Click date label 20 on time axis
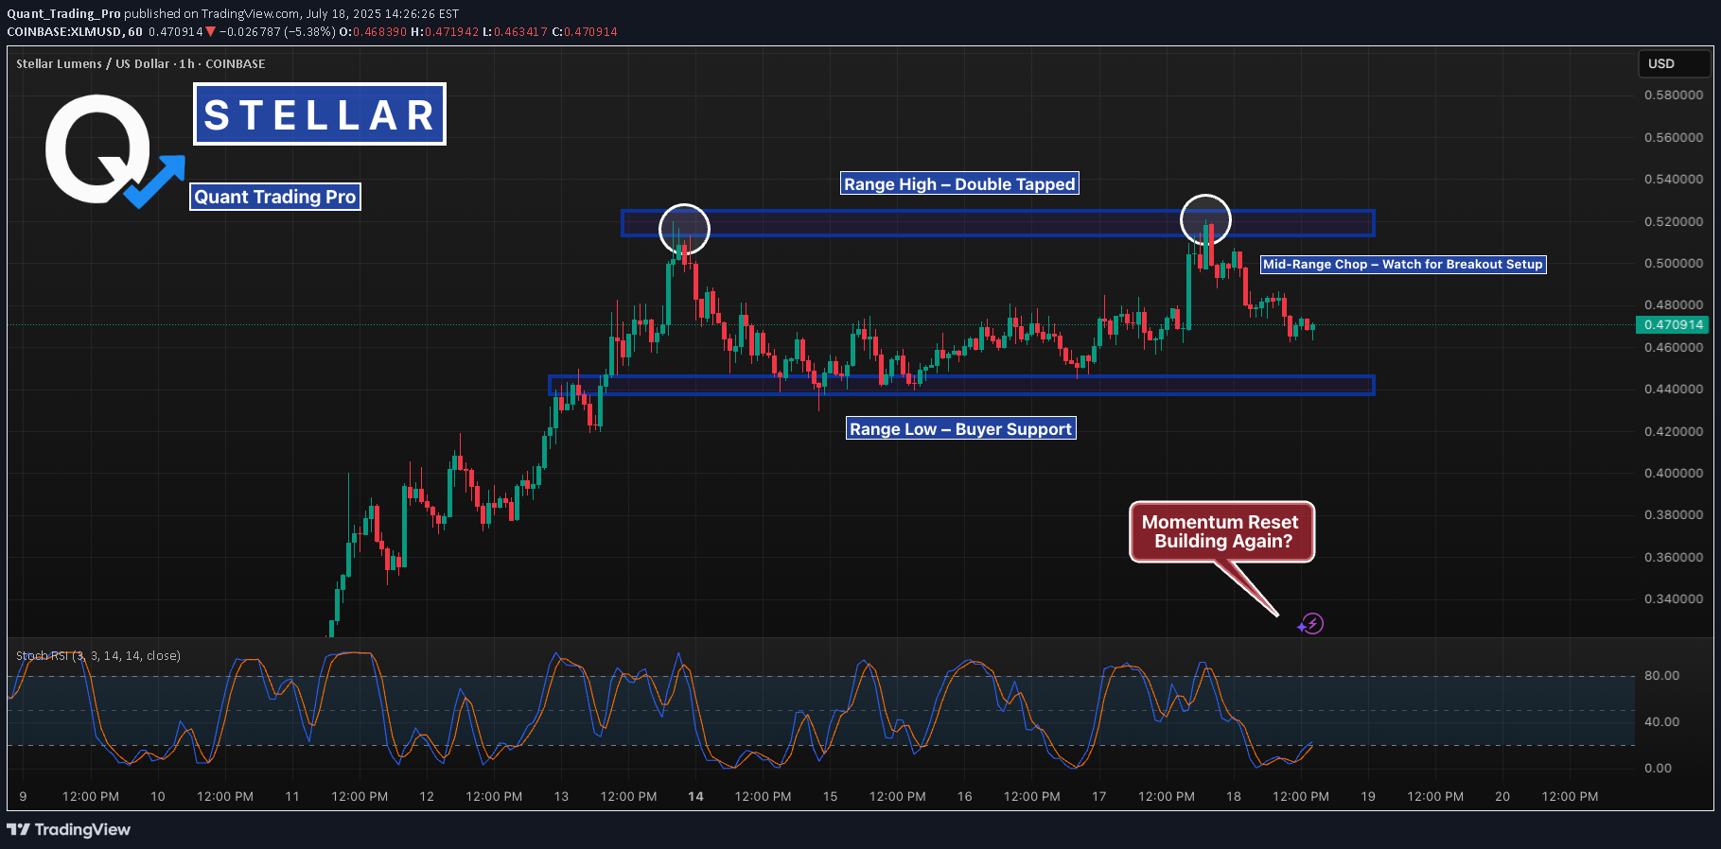 [x=1501, y=796]
